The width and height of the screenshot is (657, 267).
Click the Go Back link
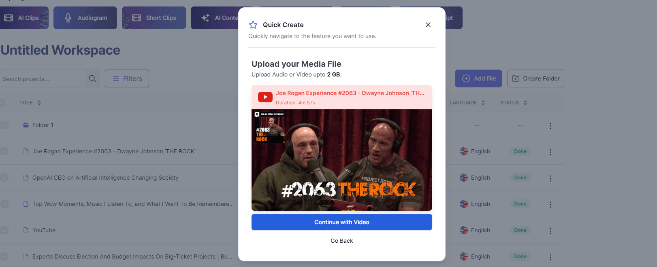(341, 241)
